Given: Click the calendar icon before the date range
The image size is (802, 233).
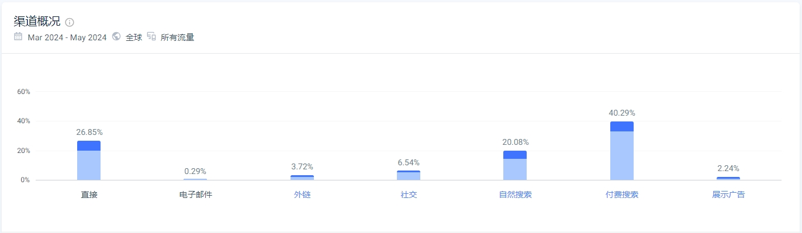Looking at the screenshot, I should pos(18,37).
